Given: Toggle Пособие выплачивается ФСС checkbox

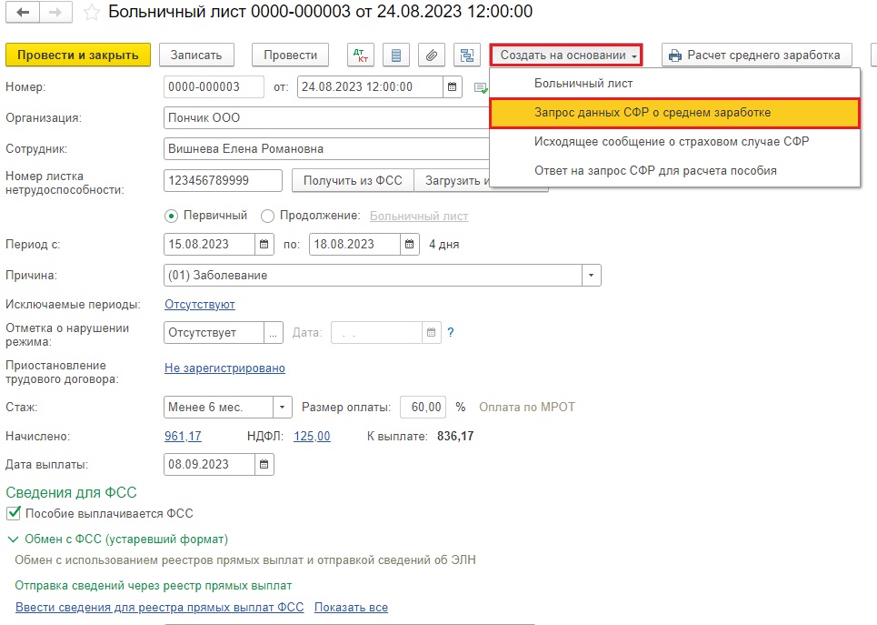Looking at the screenshot, I should click(14, 513).
